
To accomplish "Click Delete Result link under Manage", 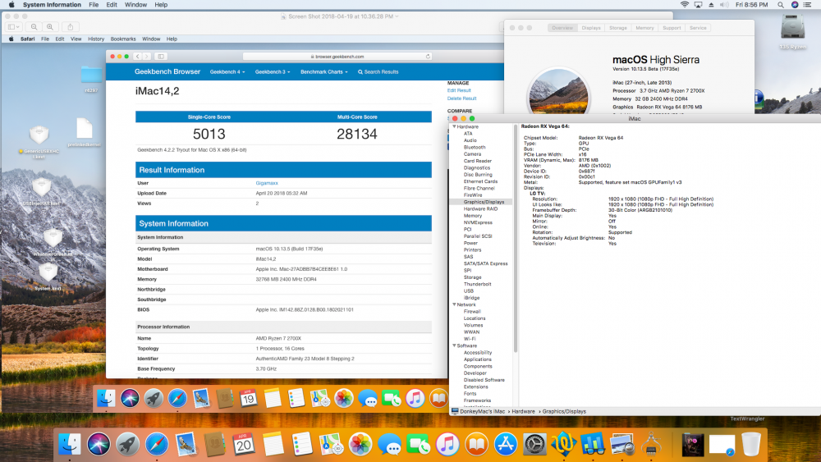I will point(461,98).
